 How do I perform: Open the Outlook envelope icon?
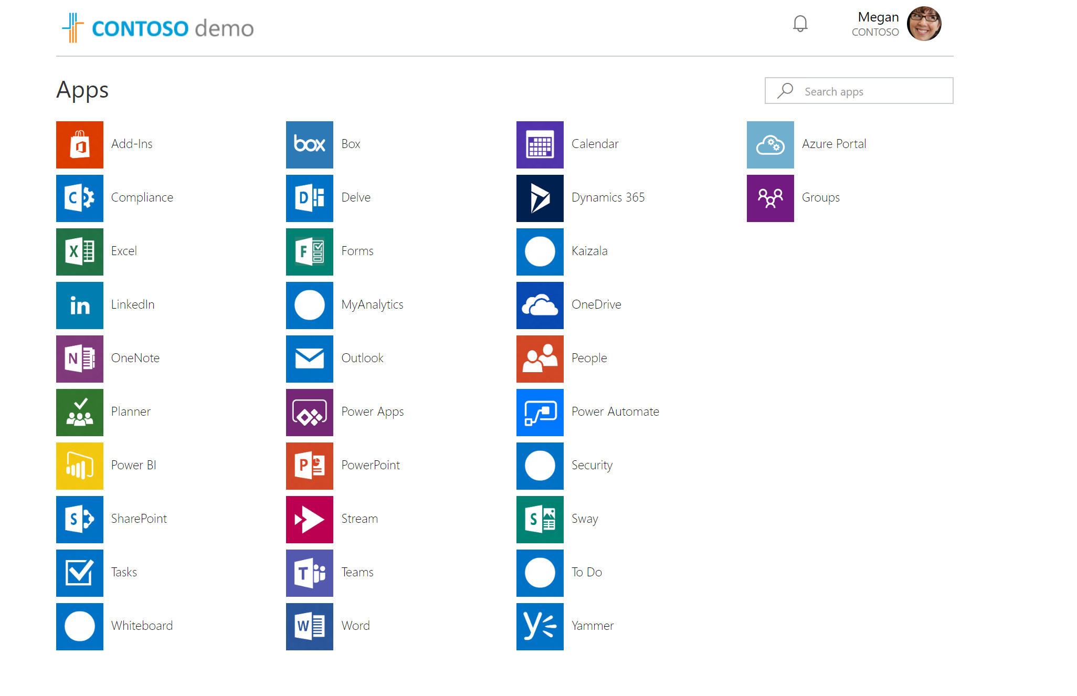310,359
